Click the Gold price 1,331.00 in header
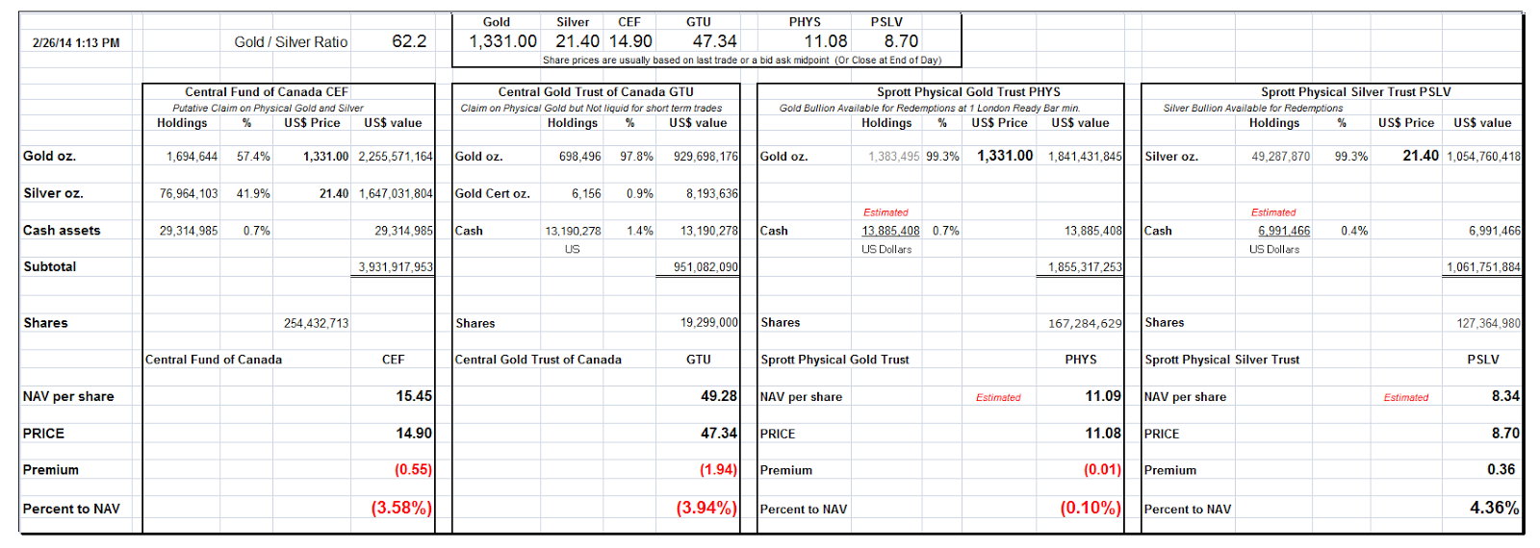Image resolution: width=1540 pixels, height=548 pixels. tap(502, 41)
